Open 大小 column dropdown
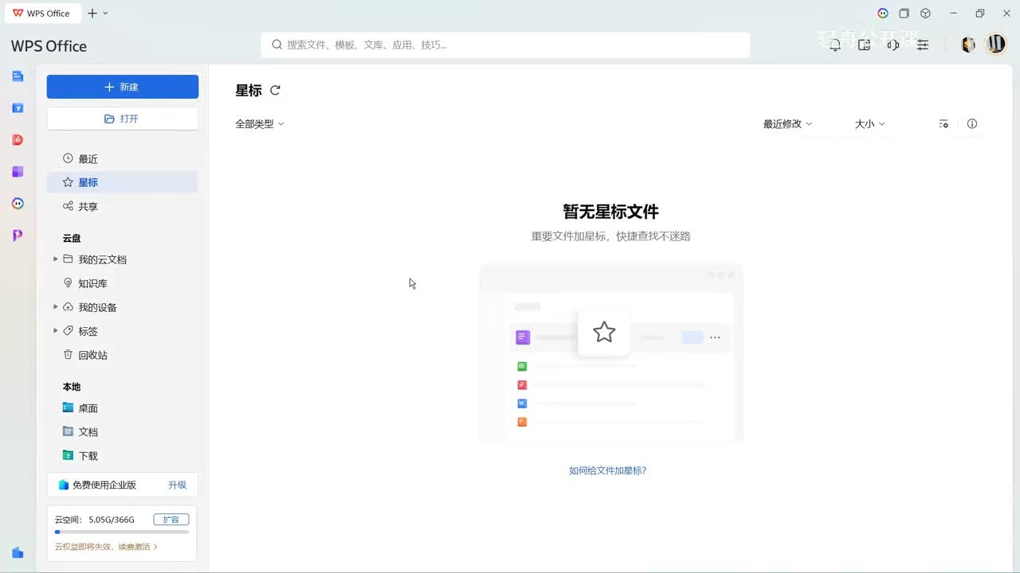 coord(870,124)
